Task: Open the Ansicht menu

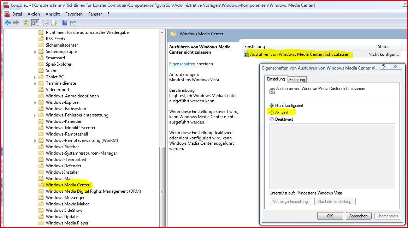Action: pos(53,14)
